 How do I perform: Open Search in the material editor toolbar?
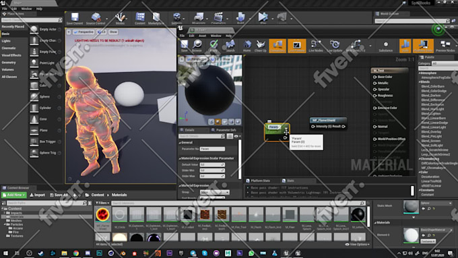[230, 46]
